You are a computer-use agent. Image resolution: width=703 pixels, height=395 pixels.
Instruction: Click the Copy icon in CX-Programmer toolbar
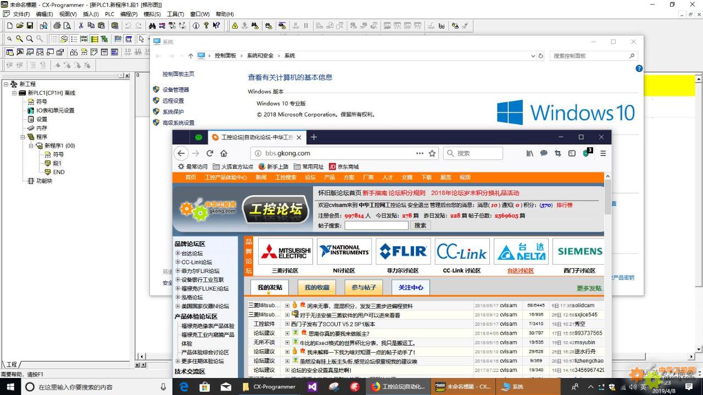91,25
